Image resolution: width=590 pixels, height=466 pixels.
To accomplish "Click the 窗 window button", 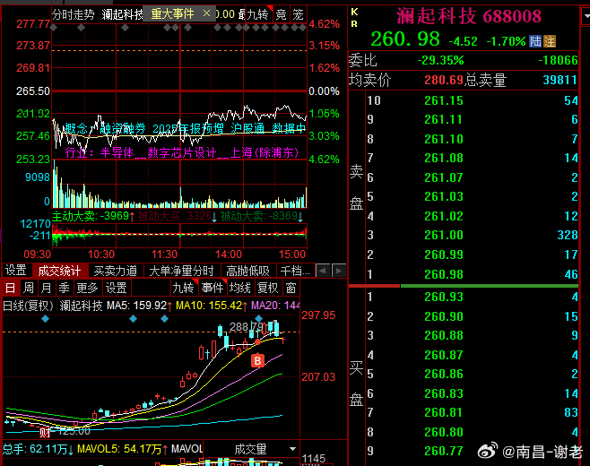I will point(291,288).
